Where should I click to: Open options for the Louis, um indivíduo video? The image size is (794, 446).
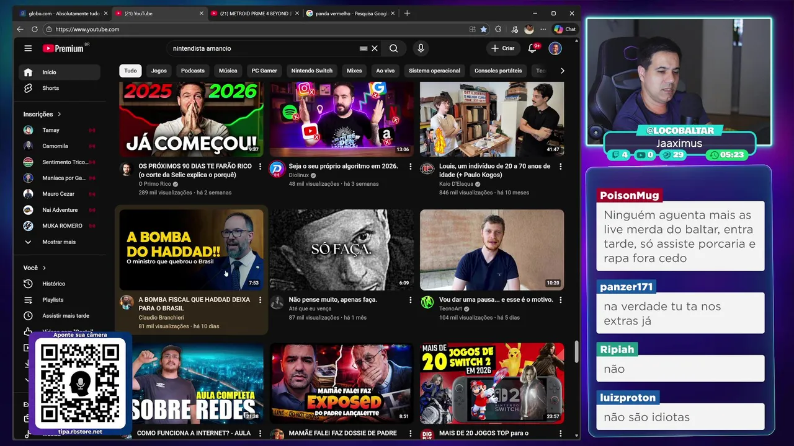[561, 167]
